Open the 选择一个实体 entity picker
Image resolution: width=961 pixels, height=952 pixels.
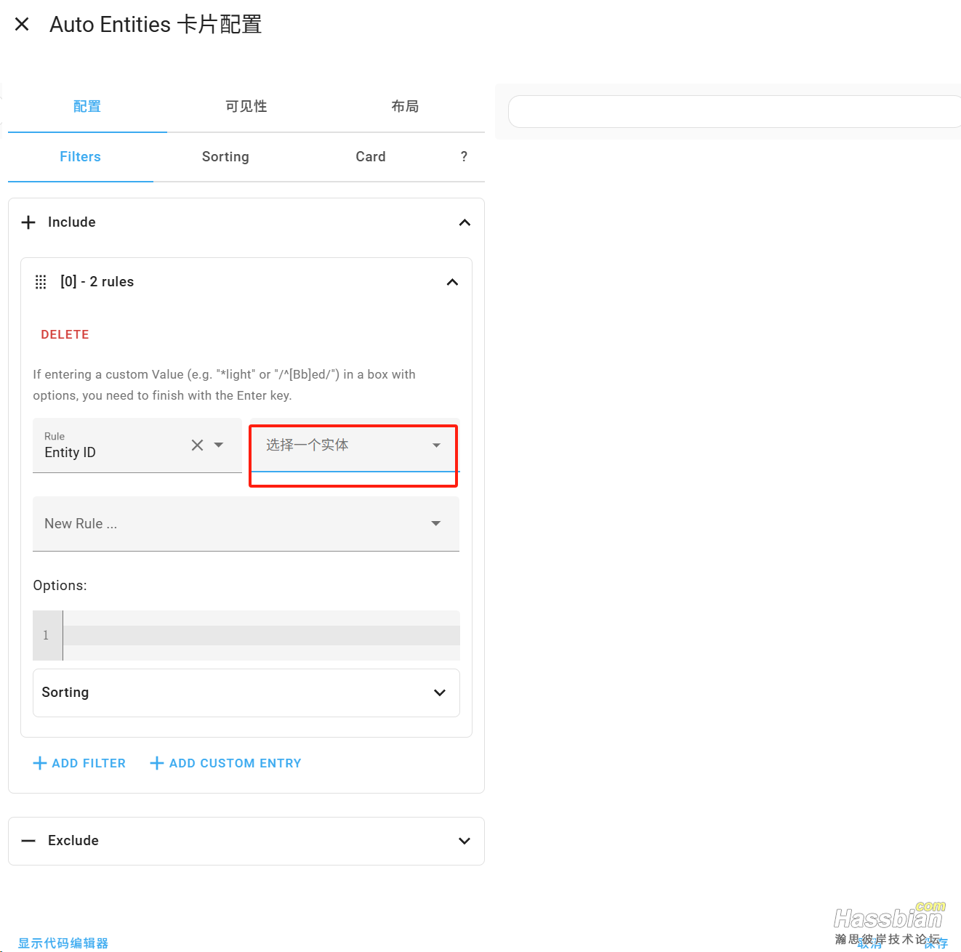[354, 445]
